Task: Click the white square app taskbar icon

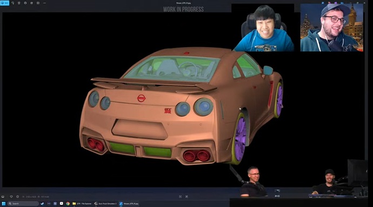Action: point(62,204)
